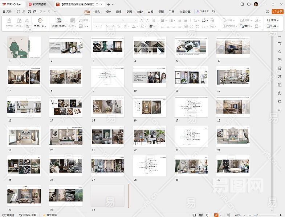Screen dimensions: 285x217
Task: Open the help question mark icon in sidebar
Action: (280, 93)
